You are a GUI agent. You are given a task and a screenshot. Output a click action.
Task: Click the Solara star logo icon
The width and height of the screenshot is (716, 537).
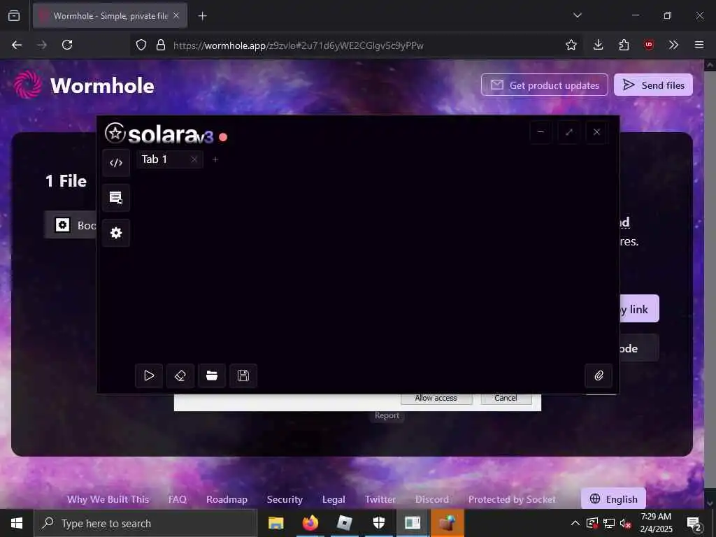(115, 134)
